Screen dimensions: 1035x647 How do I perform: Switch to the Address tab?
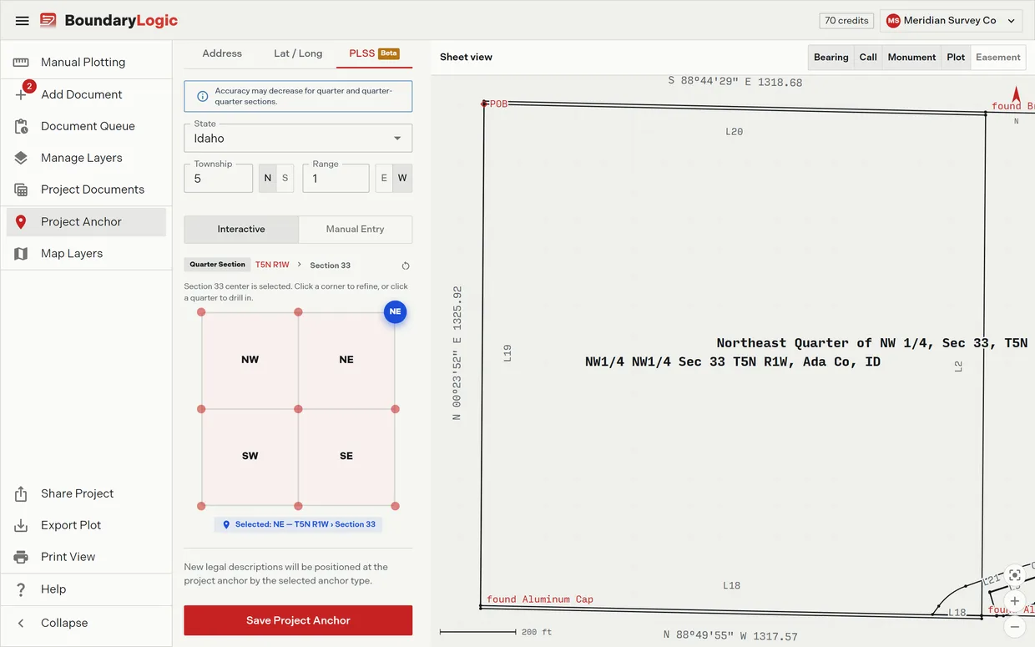pyautogui.click(x=222, y=53)
